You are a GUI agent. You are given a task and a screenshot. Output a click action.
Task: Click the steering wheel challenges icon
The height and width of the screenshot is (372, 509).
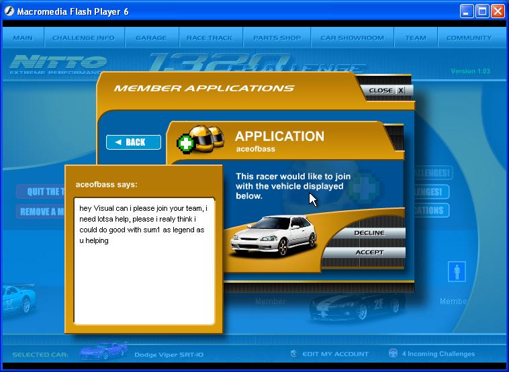click(393, 353)
